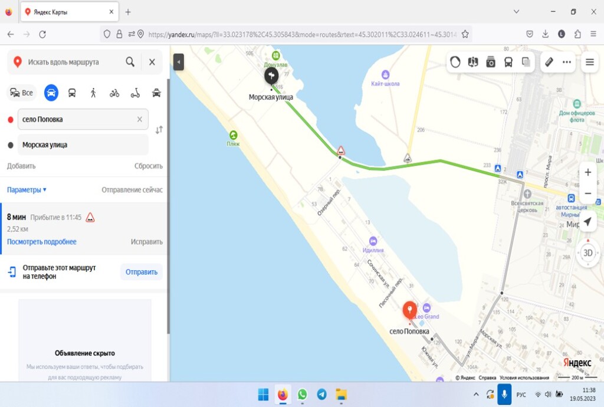Open the map layers selector
This screenshot has width=604, height=407.
click(526, 62)
